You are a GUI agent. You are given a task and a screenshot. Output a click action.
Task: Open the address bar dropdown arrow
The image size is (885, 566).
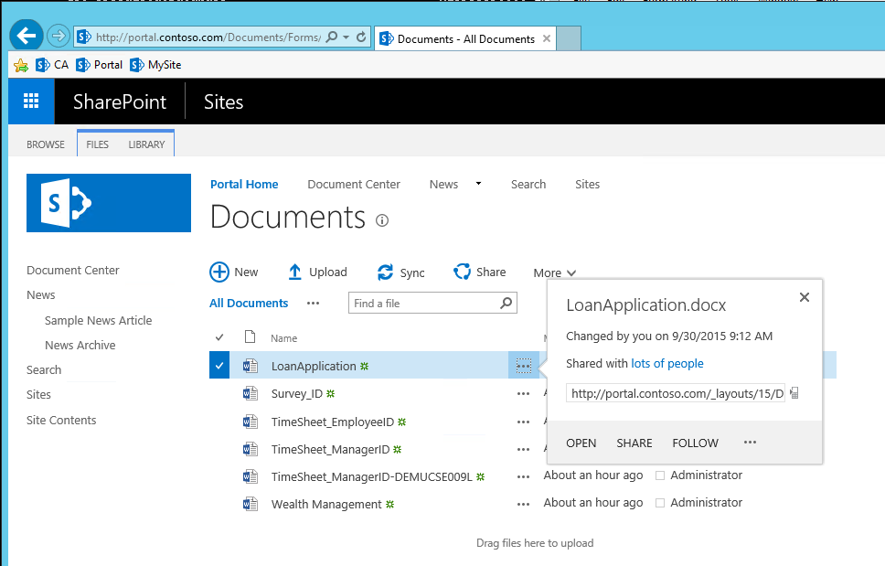(346, 37)
